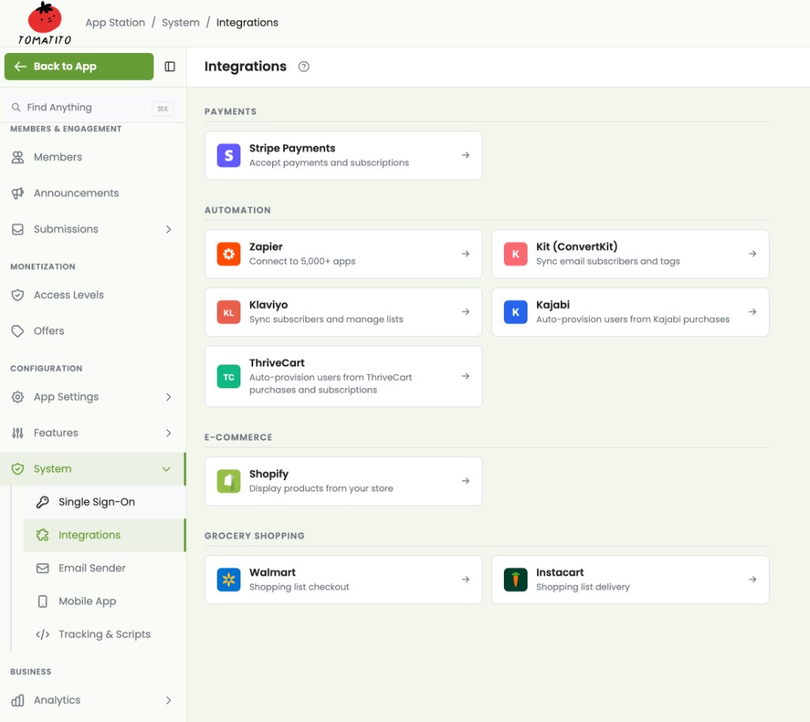The height and width of the screenshot is (722, 810).
Task: Click the Kit (ConvertKit) pink K icon
Action: pyautogui.click(x=516, y=254)
